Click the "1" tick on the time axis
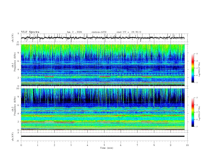211x163 pixels. click(38, 145)
